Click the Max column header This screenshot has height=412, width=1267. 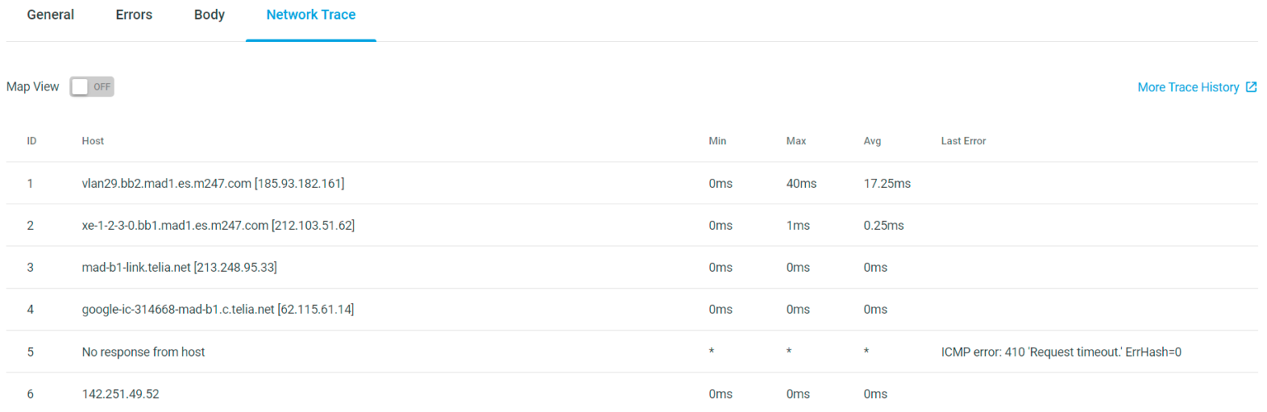796,141
